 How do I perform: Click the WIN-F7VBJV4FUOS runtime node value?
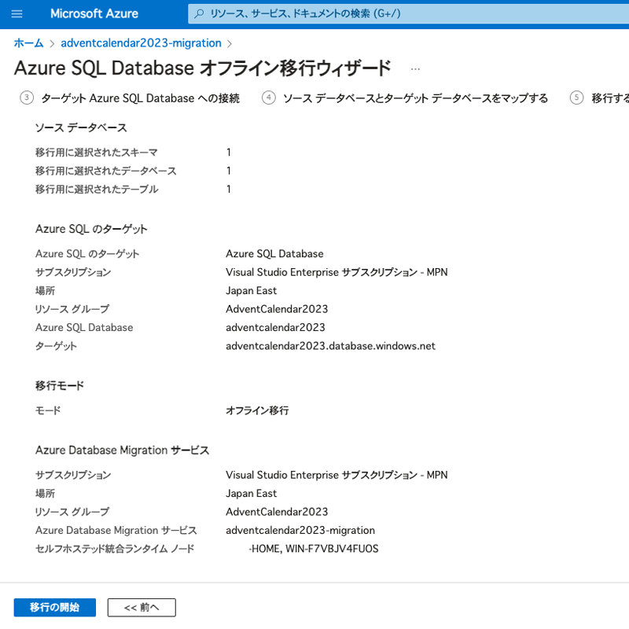pyautogui.click(x=332, y=549)
